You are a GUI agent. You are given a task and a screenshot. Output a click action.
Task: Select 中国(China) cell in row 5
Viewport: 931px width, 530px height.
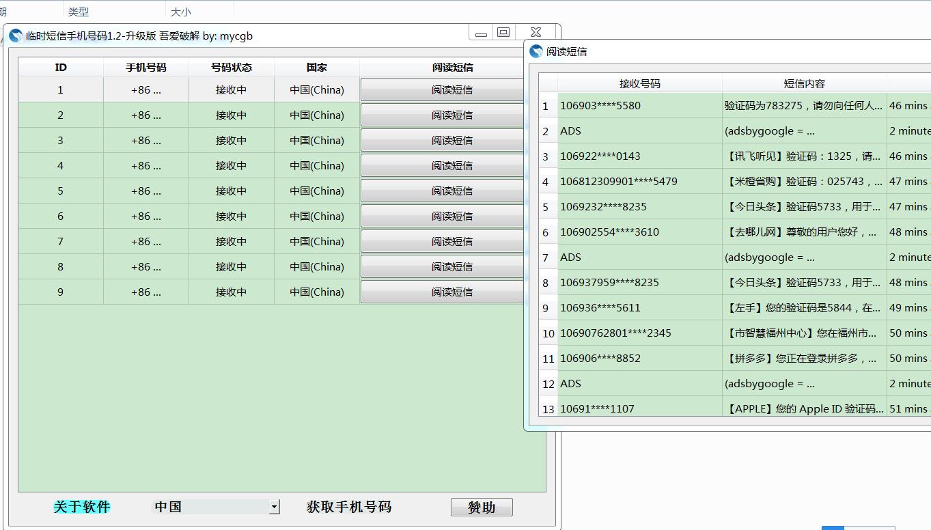coord(317,191)
